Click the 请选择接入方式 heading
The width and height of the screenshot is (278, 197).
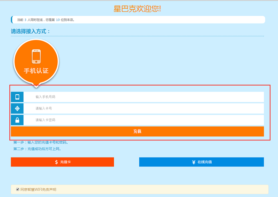click(x=31, y=31)
